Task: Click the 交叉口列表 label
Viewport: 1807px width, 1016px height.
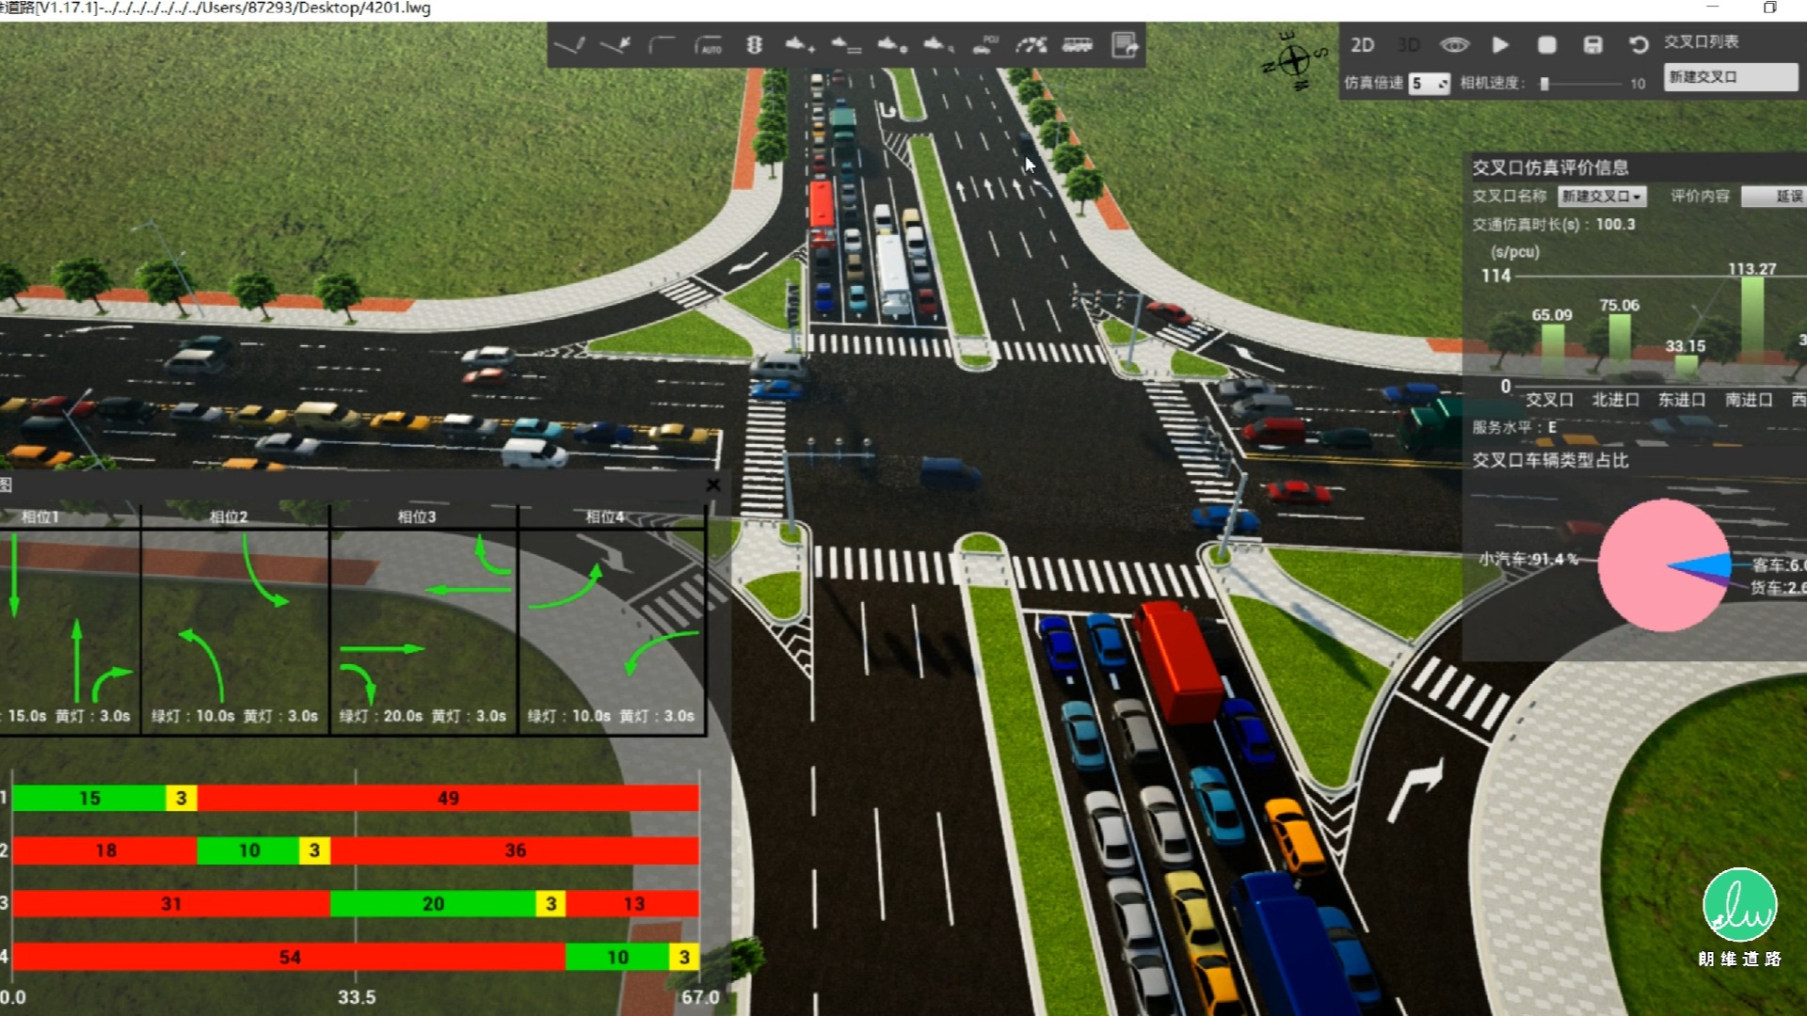Action: coord(1701,41)
